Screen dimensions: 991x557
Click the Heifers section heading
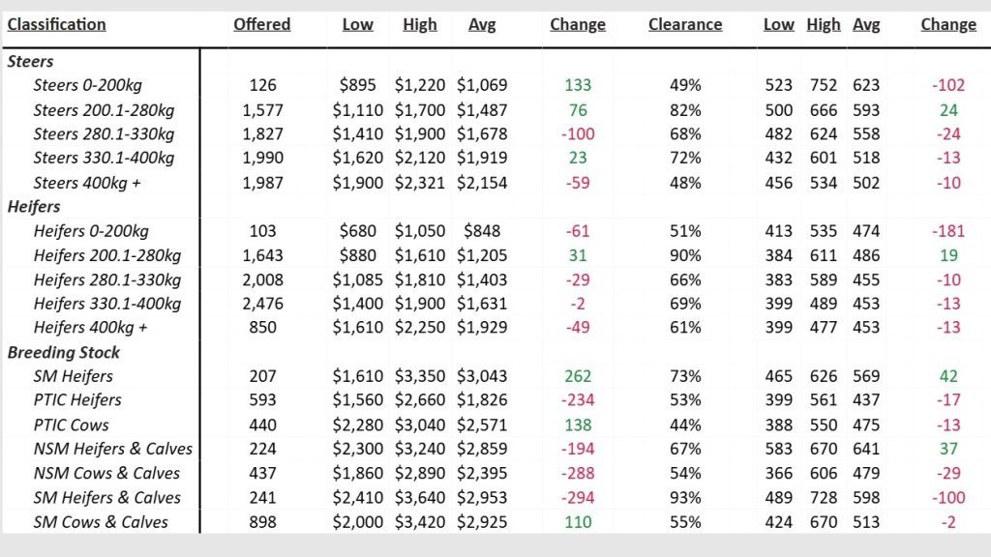35,207
